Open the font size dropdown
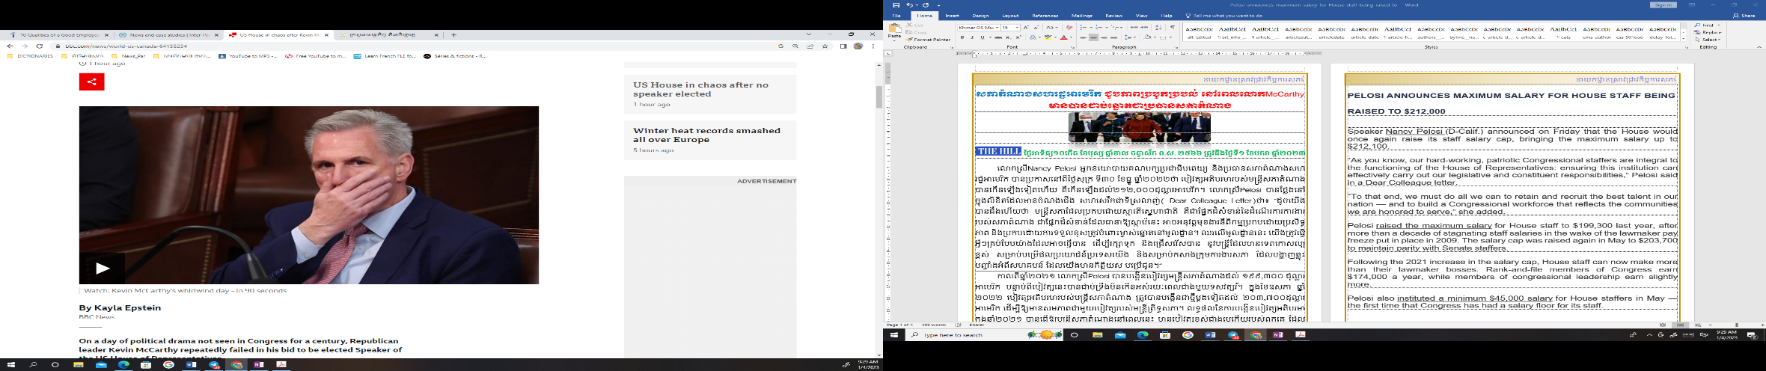 click(1016, 28)
